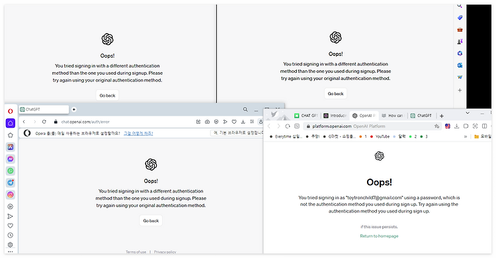Viewport: 496px width, 258px height.
Task: Open the three-dot sidebar setup in Opera
Action: [x=11, y=251]
